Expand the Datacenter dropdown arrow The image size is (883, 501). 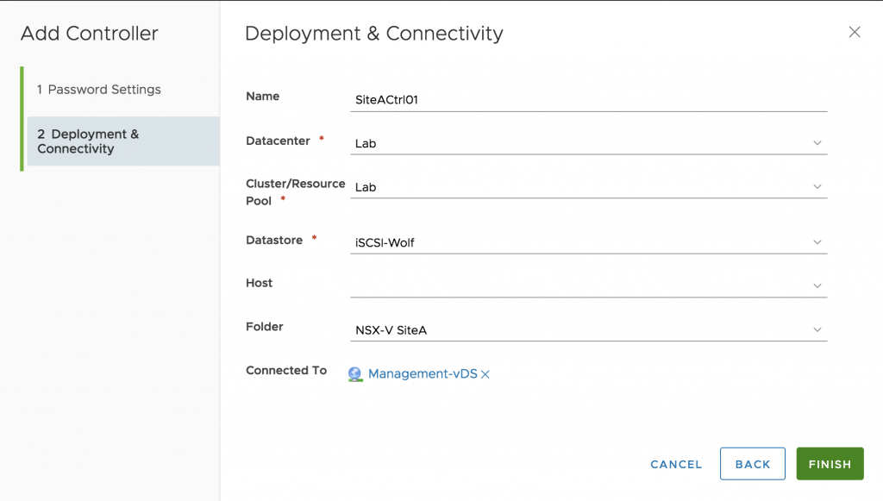(x=817, y=143)
